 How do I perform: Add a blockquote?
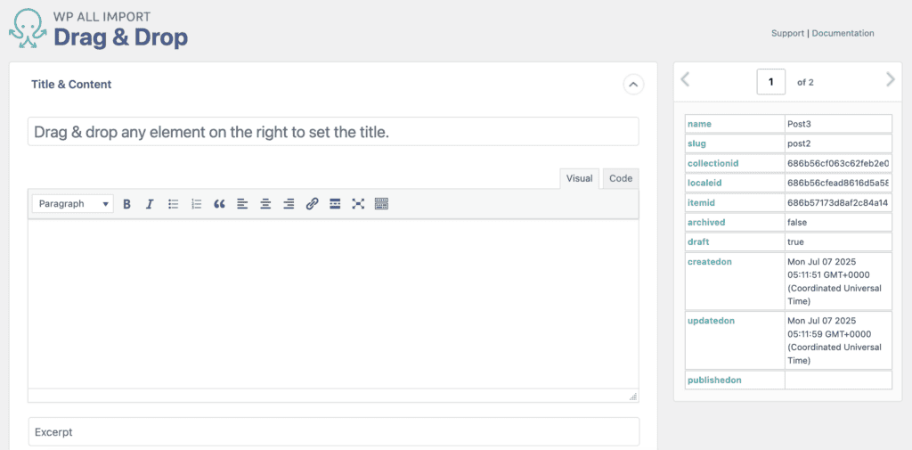[219, 204]
